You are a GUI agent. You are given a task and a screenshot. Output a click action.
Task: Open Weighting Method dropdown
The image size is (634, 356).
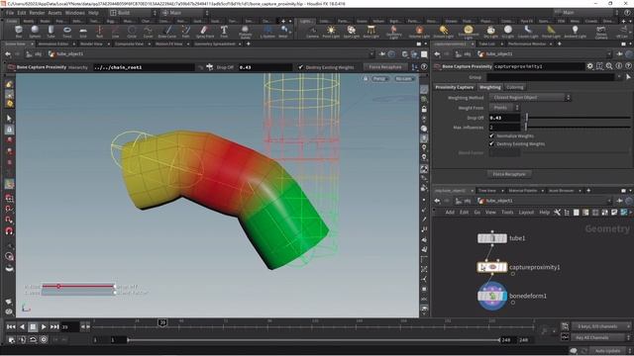[530, 97]
